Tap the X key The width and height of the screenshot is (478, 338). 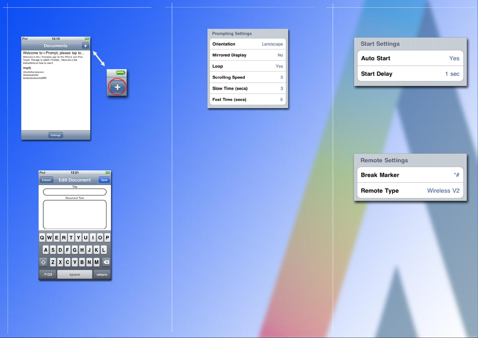[x=60, y=262]
